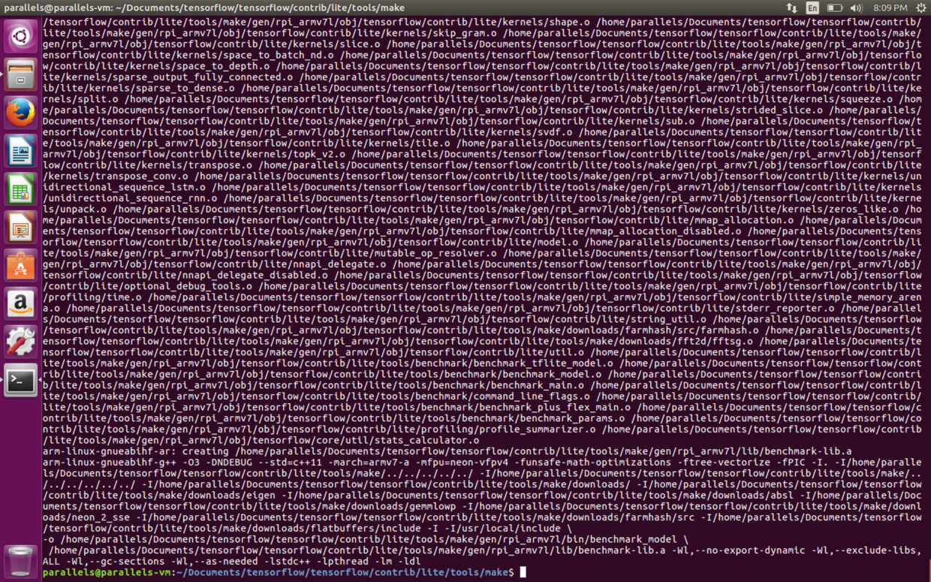Select the Terminal icon in the launcher
Image resolution: width=931 pixels, height=582 pixels.
20,381
